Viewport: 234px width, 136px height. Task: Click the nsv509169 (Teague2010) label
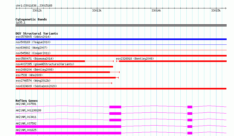coord(33,42)
